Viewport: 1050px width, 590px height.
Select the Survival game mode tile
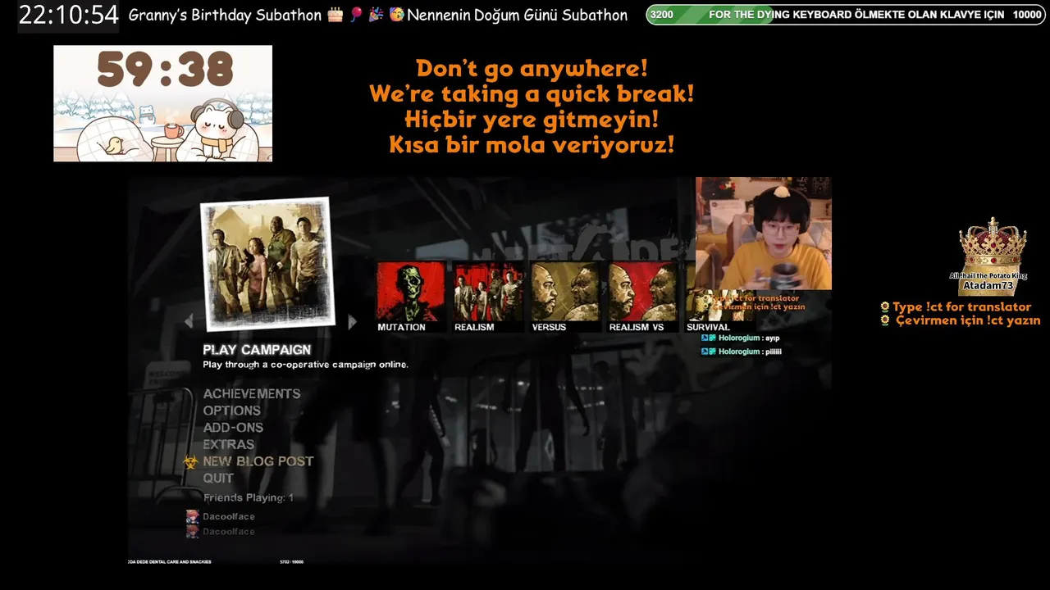point(709,311)
